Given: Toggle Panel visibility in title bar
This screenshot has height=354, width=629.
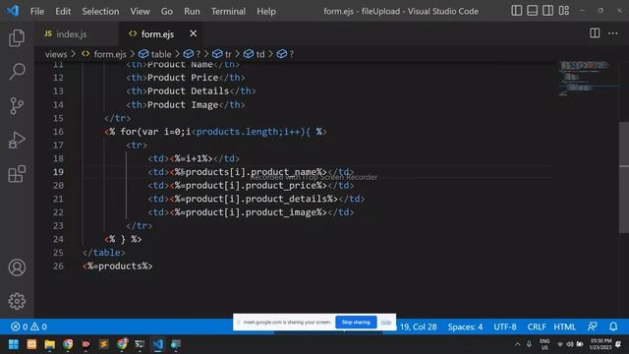Looking at the screenshot, I should click(533, 11).
